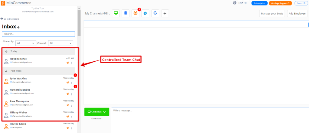309x133 pixels.
Task: Open the green Chat Box channel icon
Action: pos(116,13)
